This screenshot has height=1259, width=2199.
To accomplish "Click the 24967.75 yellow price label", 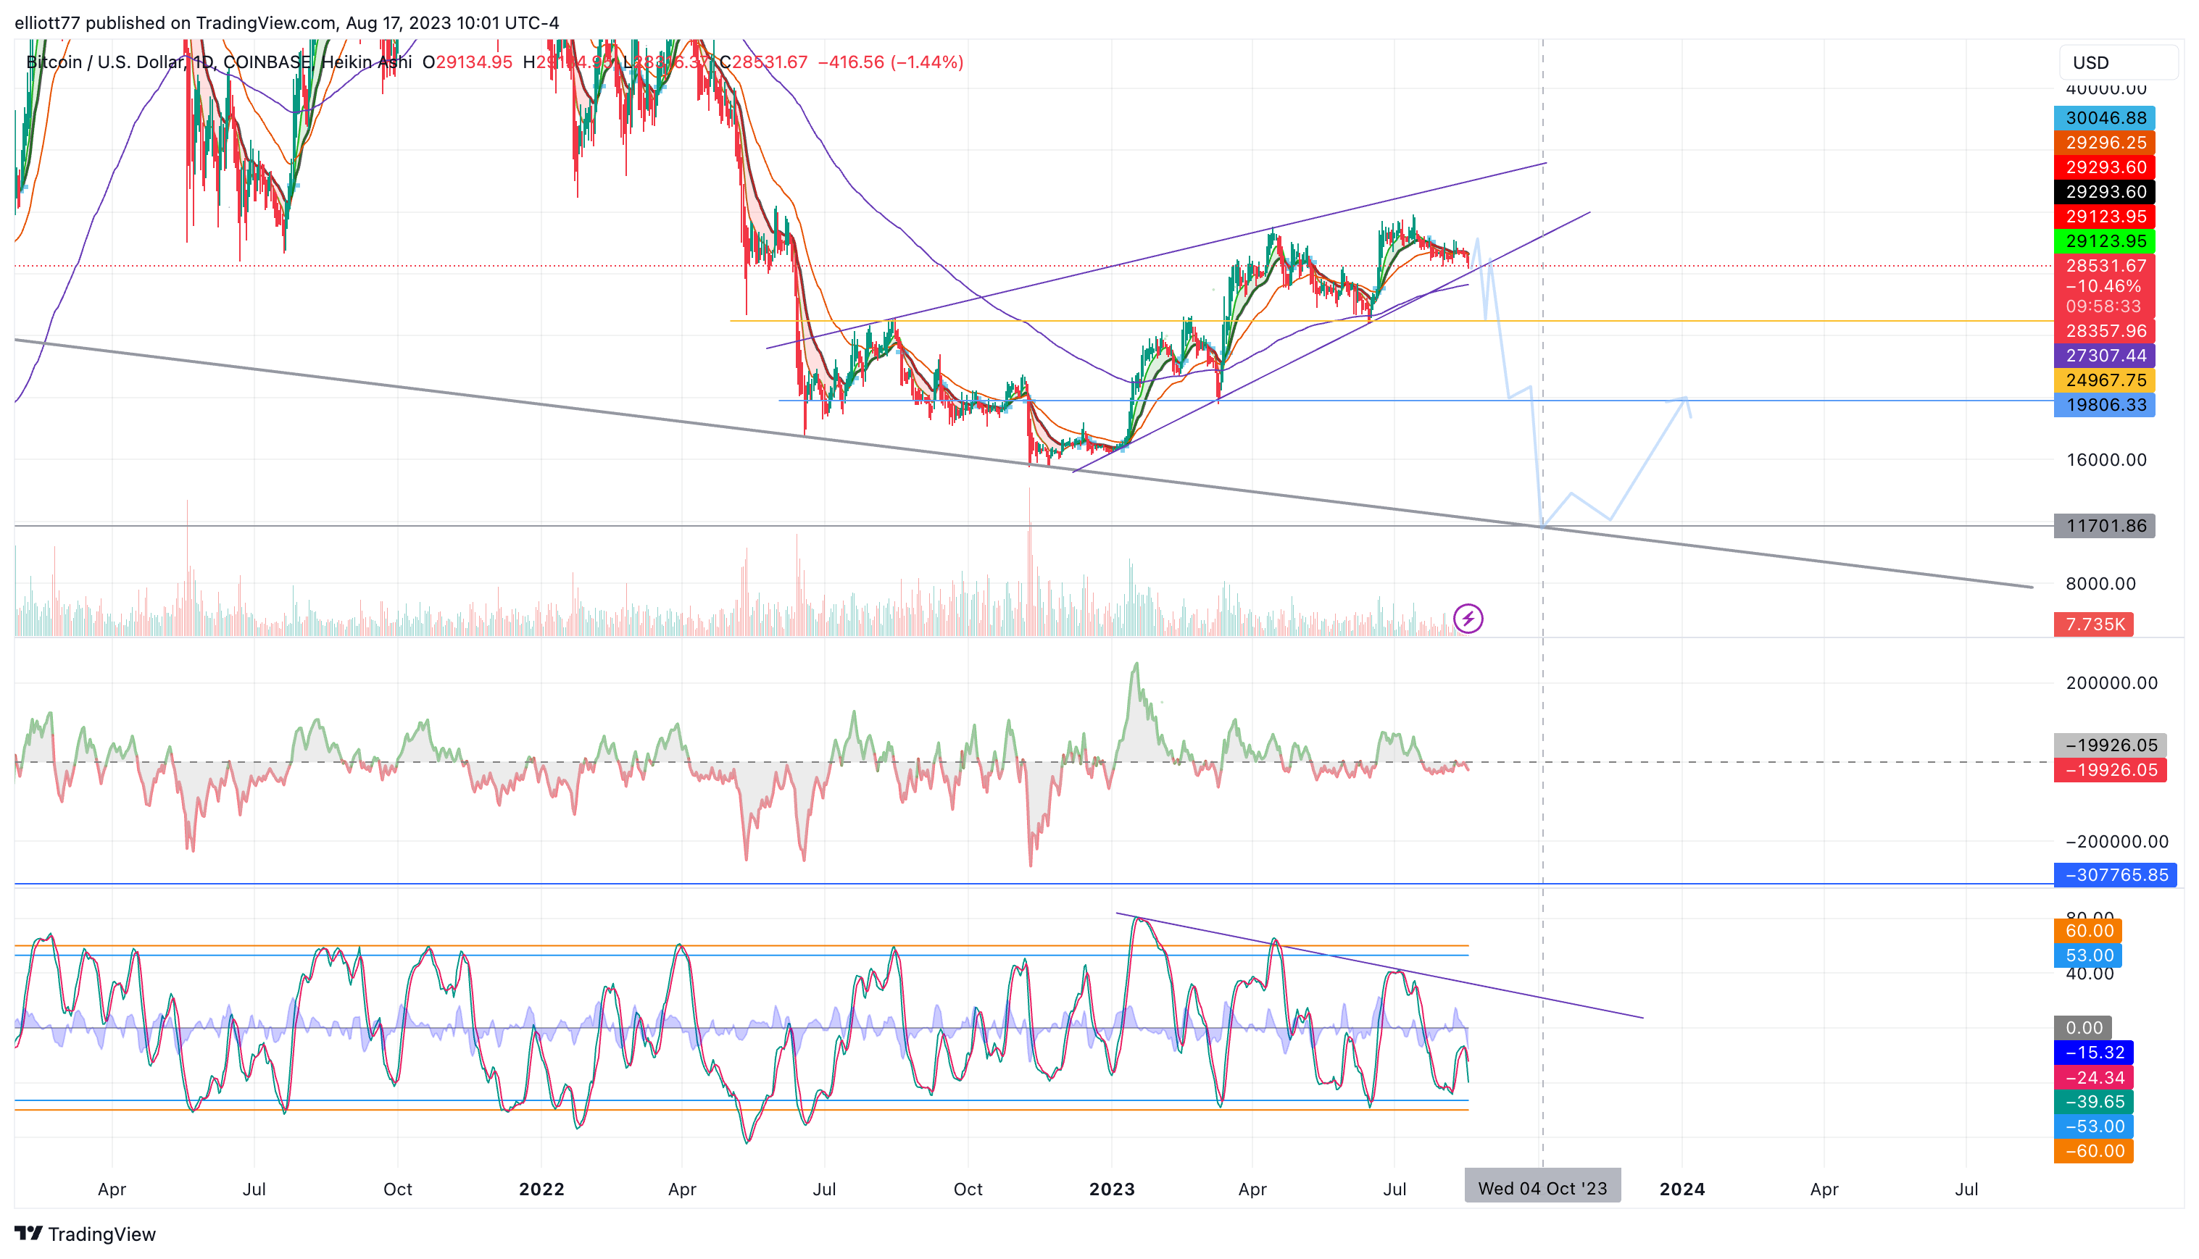I will (x=2104, y=380).
